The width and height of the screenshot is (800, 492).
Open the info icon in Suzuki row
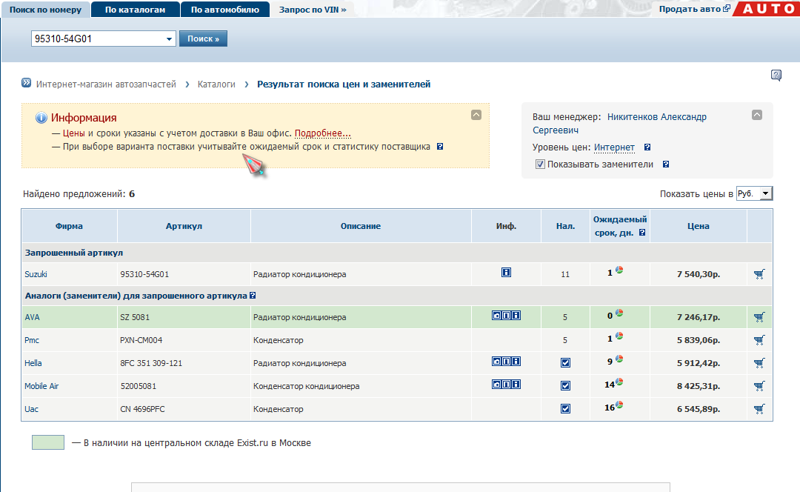506,273
